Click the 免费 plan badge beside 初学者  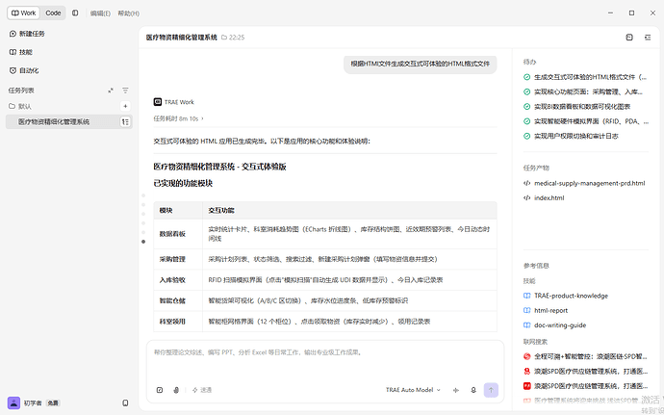tap(53, 402)
